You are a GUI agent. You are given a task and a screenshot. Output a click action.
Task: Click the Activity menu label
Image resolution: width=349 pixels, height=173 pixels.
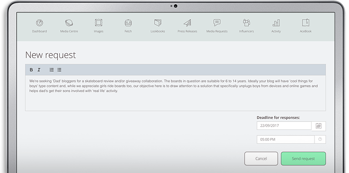[276, 31]
